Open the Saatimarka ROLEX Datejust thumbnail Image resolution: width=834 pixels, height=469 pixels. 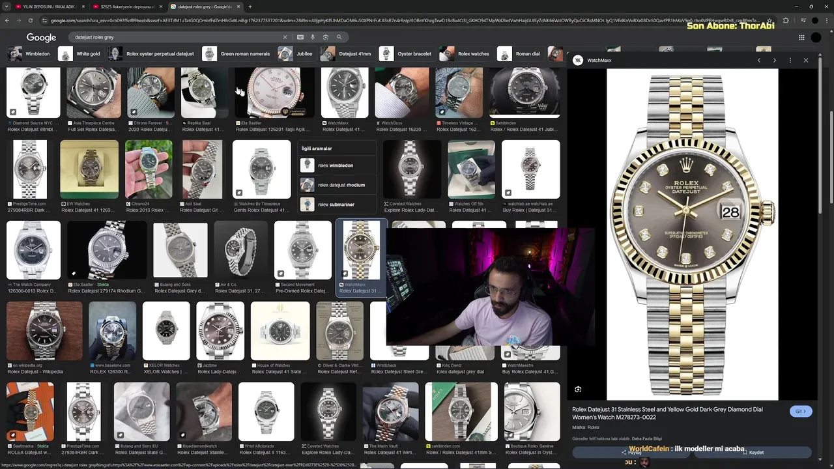(30, 411)
